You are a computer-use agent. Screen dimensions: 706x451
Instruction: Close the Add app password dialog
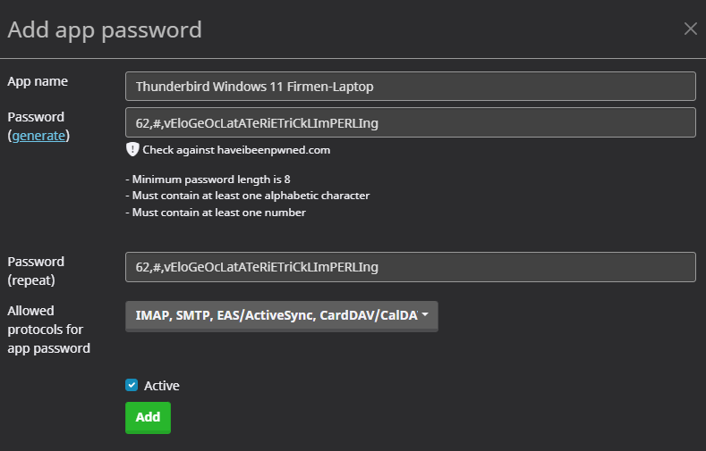(x=690, y=29)
